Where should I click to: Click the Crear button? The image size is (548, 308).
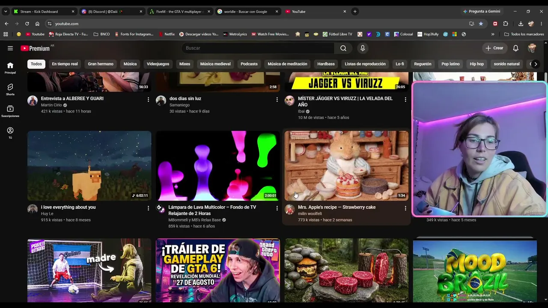click(x=494, y=48)
